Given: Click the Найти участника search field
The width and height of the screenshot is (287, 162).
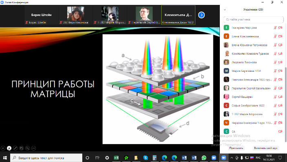Looking at the screenshot, I should point(254,20).
